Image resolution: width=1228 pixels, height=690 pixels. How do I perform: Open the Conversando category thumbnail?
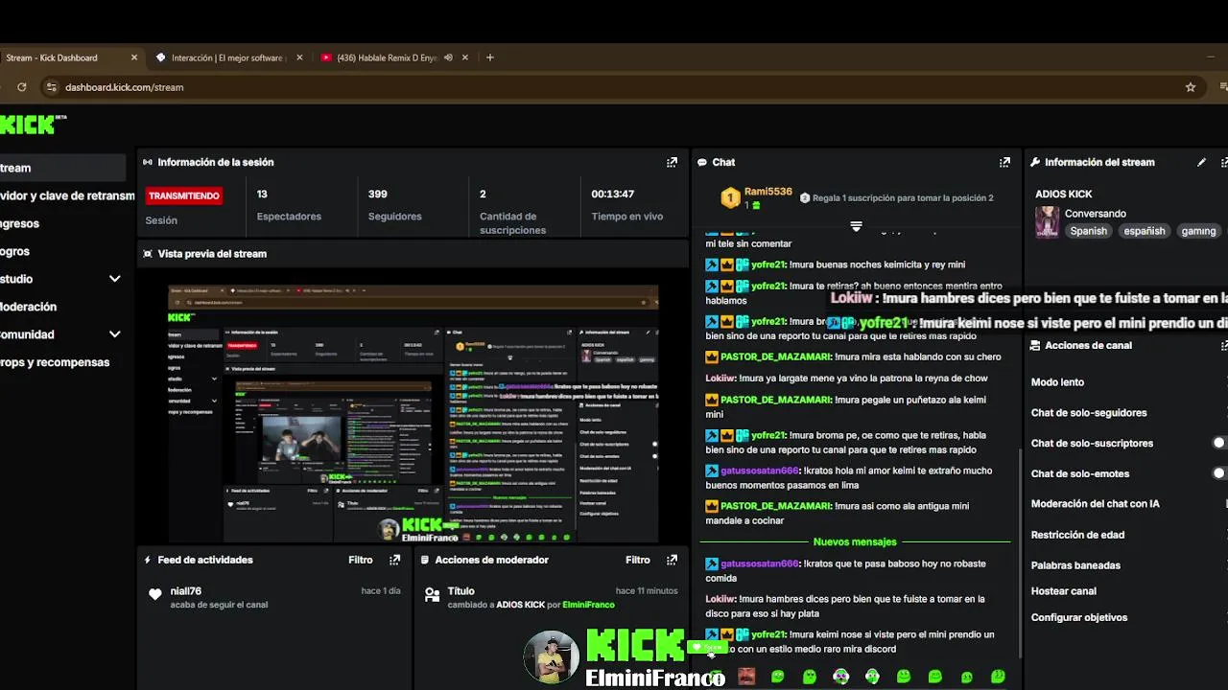pyautogui.click(x=1047, y=221)
